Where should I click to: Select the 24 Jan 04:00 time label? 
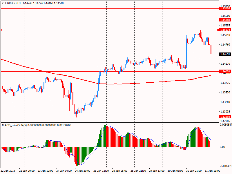(64, 171)
